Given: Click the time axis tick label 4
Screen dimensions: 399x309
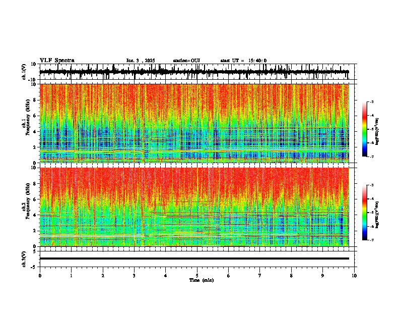Looking at the screenshot, I should tap(166, 276).
